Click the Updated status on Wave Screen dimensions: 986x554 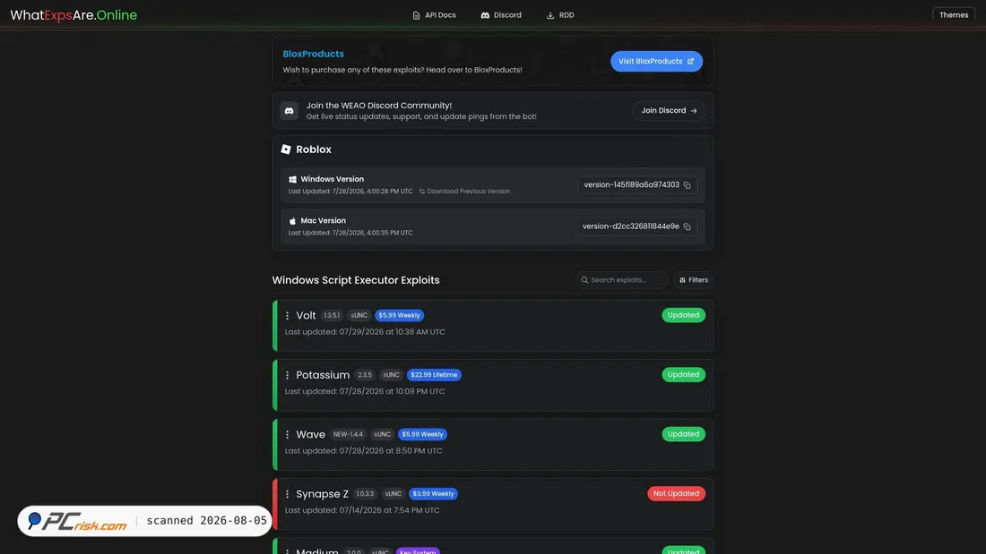tap(684, 434)
